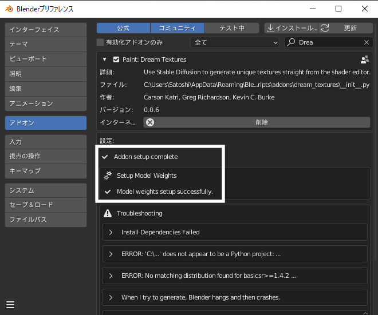Click the 削除 remove addon button
Viewport: 378px width, 315px height.
pyautogui.click(x=257, y=122)
